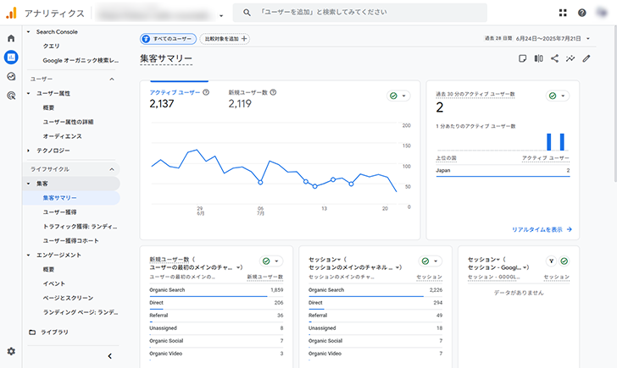This screenshot has height=368, width=617.
Task: Select the アクティブ ユーザー metric tab
Action: (x=179, y=98)
